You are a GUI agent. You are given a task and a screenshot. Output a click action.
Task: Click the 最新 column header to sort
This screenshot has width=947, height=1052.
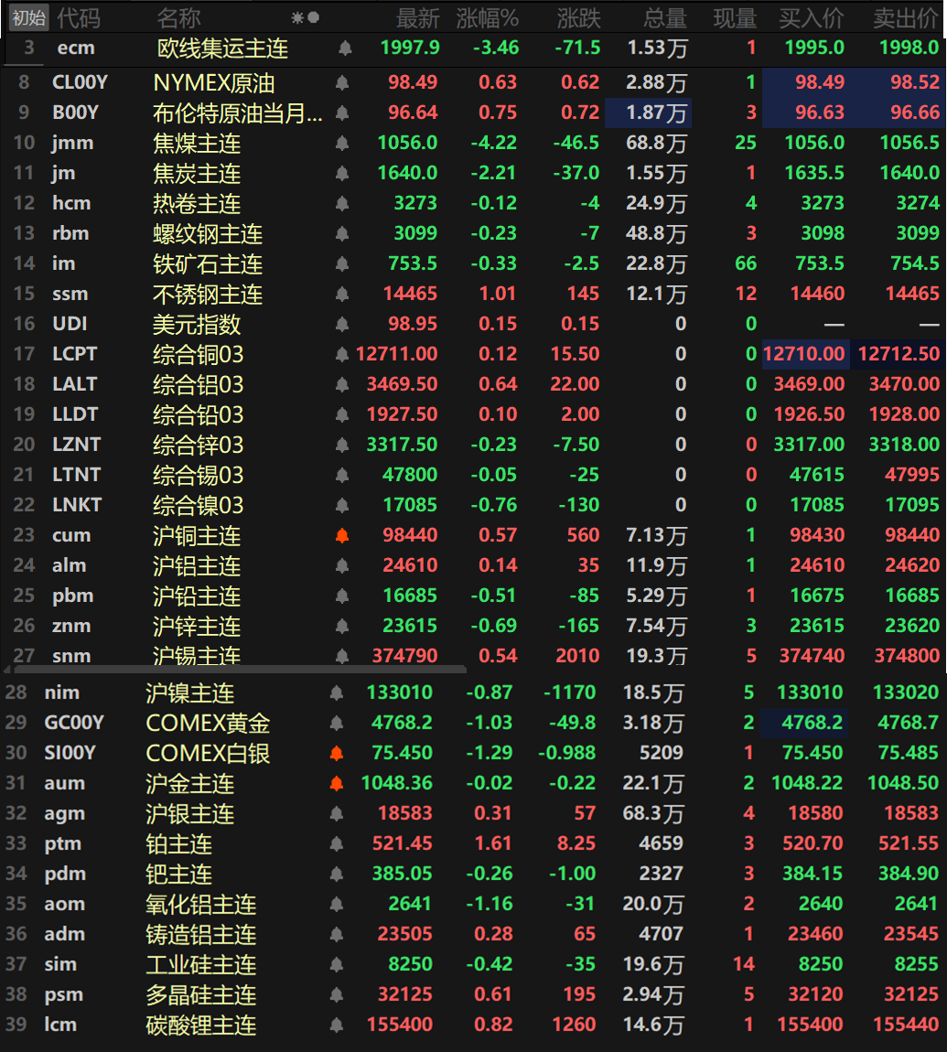pos(417,17)
